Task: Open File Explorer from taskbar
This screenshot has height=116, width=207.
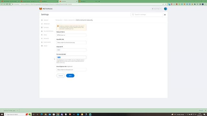Action: (x=46, y=114)
